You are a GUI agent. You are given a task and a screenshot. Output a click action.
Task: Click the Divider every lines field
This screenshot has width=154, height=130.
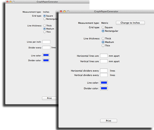pos(46,48)
